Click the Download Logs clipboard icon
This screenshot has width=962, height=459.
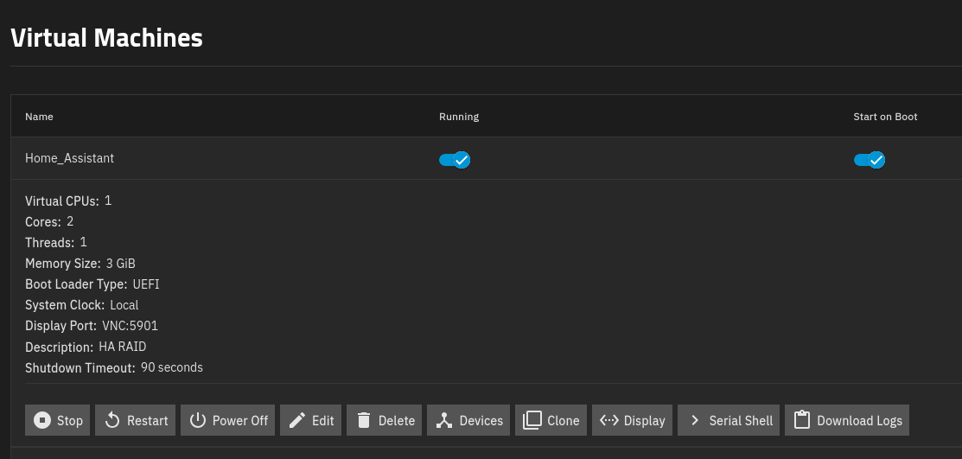click(802, 420)
